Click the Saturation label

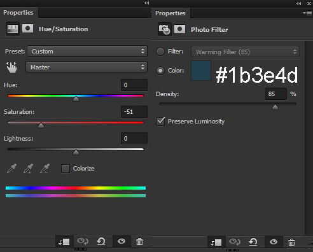pos(19,112)
